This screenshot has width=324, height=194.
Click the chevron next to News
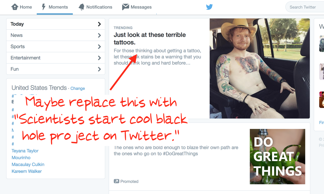pyautogui.click(x=99, y=35)
